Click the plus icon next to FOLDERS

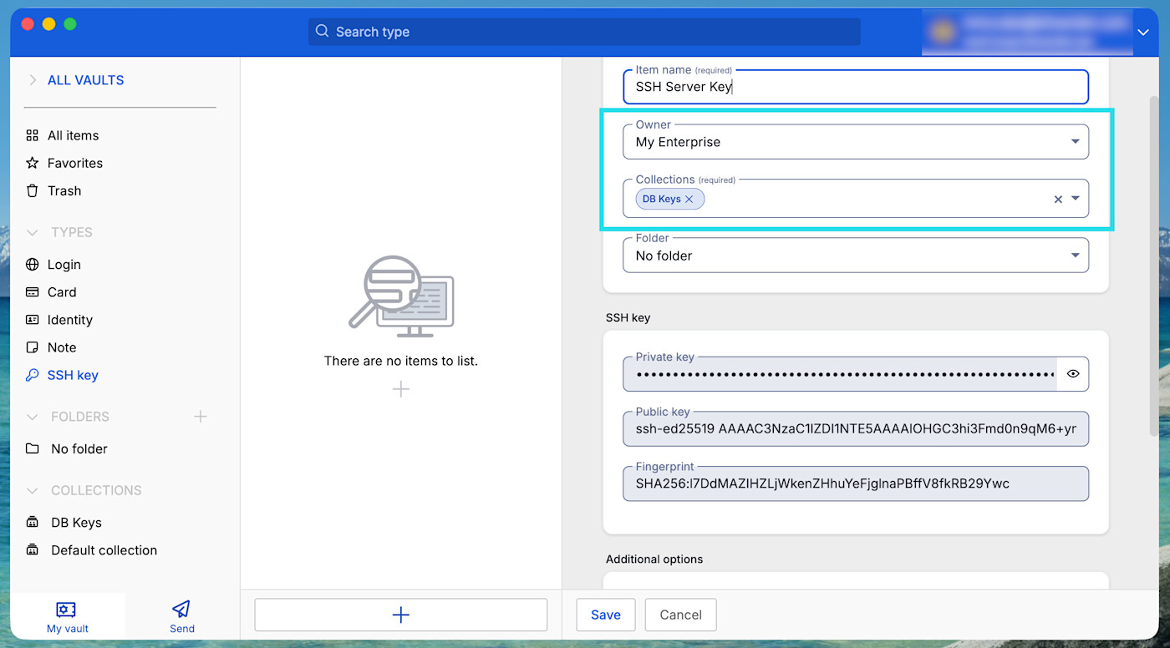click(201, 416)
